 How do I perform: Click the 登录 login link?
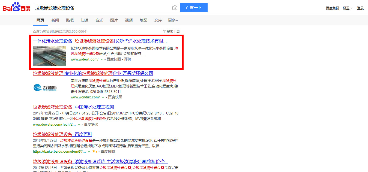(360, 8)
